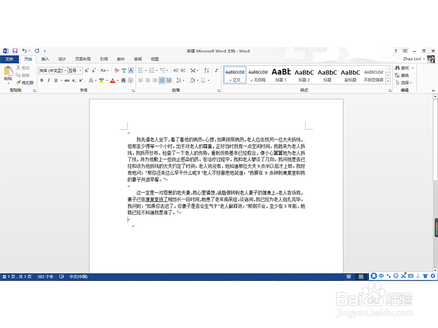Toggle bold formatting
The image size is (438, 328).
point(42,79)
